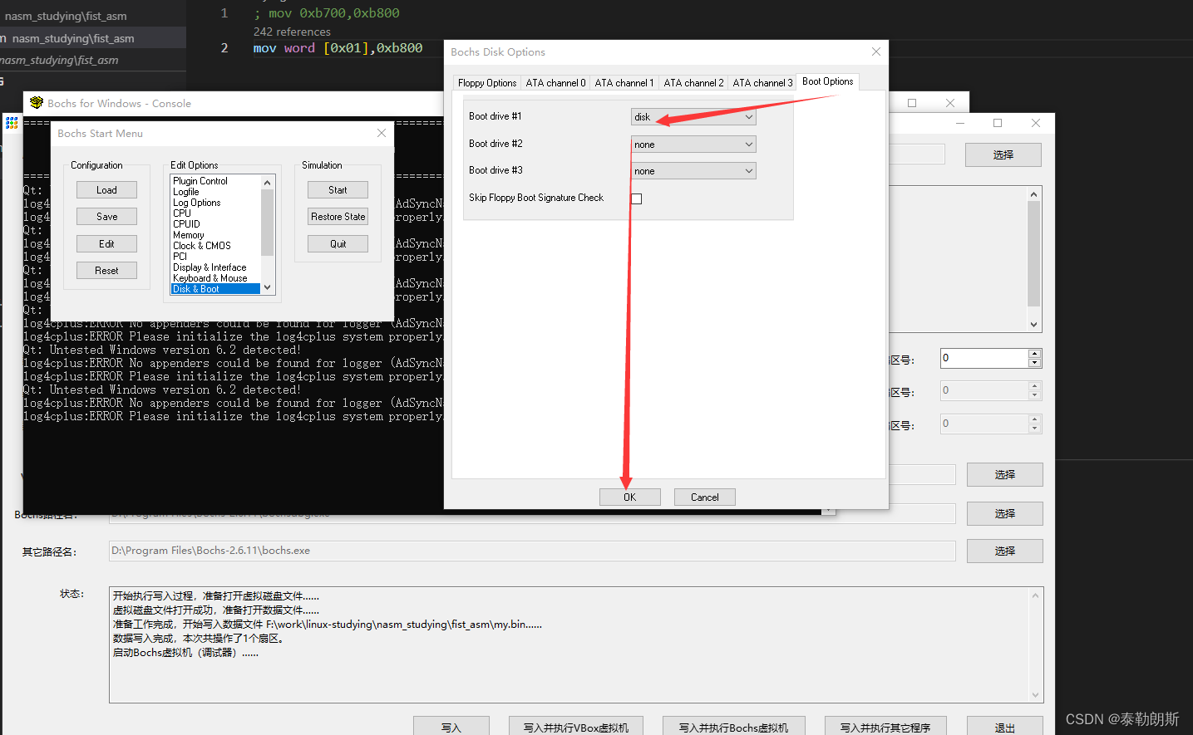This screenshot has height=735, width=1193.
Task: Select the Boot Options tab
Action: (x=827, y=81)
